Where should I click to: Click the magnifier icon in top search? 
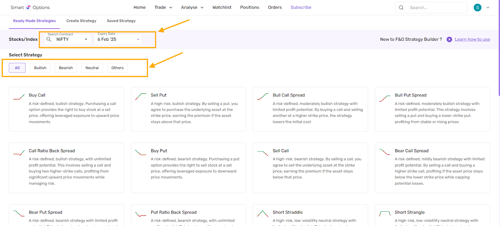pyautogui.click(x=401, y=7)
